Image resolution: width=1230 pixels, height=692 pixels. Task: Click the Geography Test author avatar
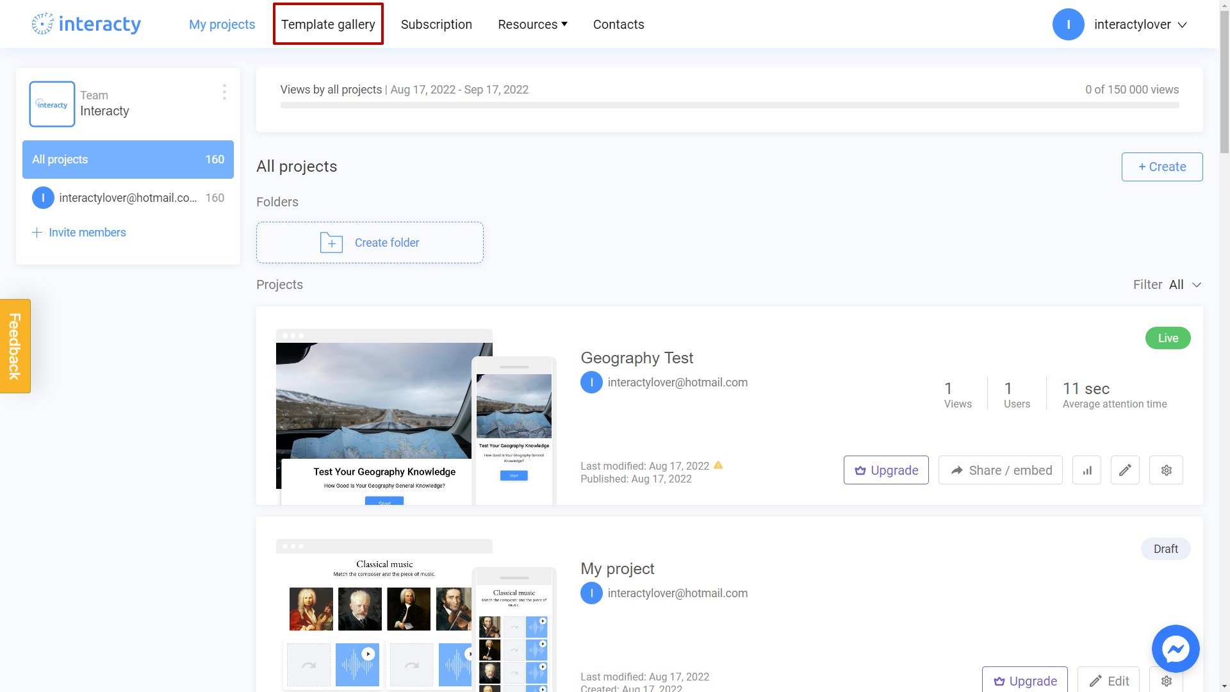[591, 383]
